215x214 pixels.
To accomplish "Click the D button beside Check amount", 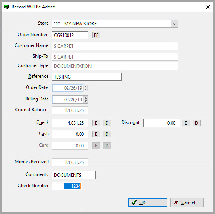I will [x=107, y=123].
